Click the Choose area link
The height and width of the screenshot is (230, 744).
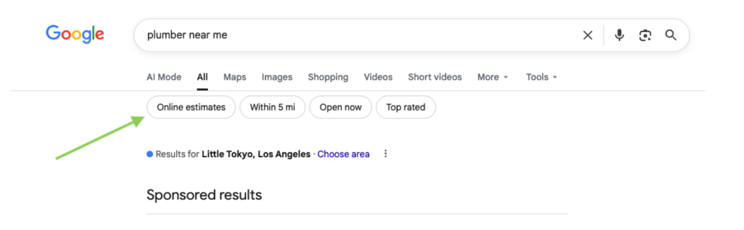343,154
